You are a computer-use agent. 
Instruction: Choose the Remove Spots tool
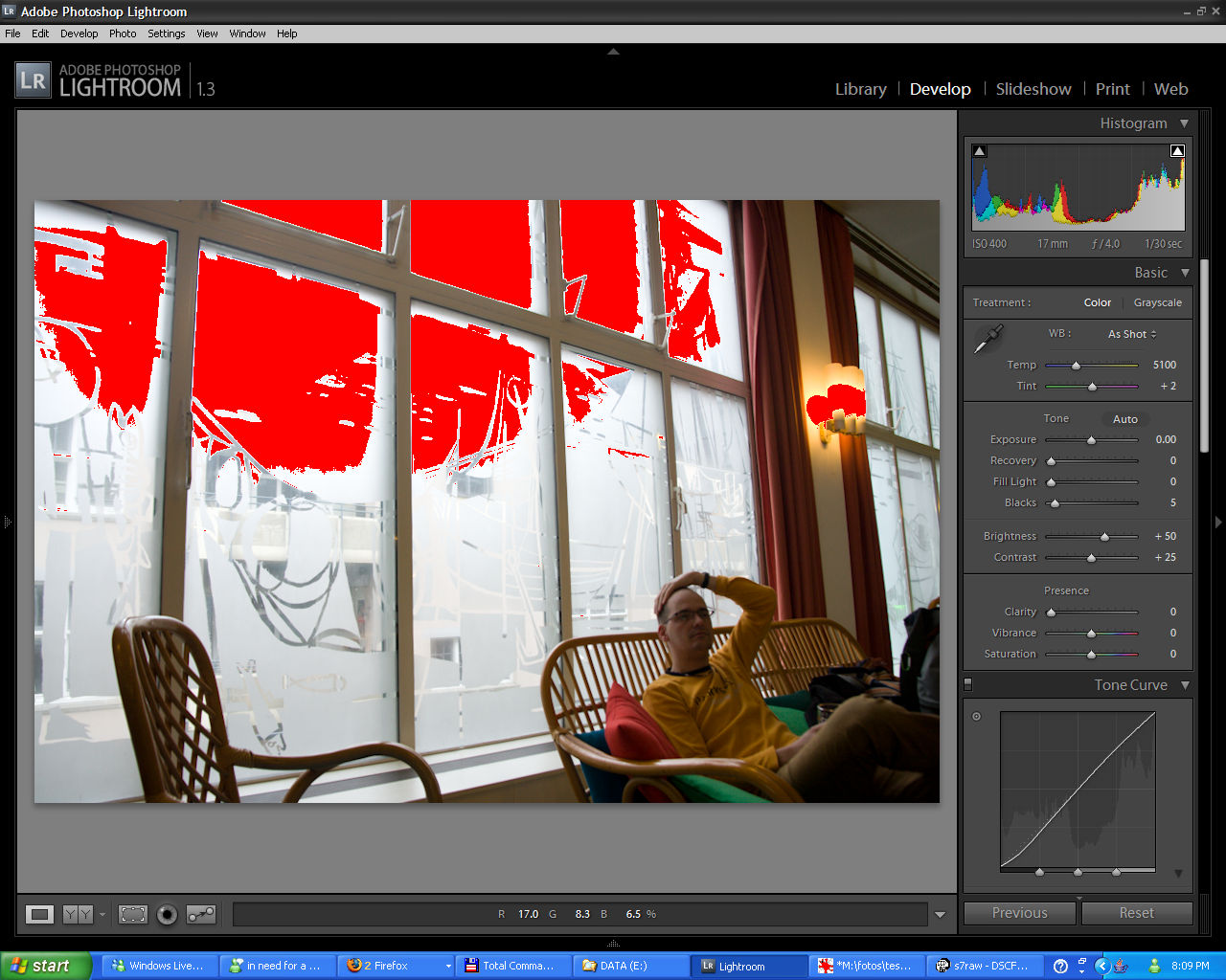tap(201, 914)
